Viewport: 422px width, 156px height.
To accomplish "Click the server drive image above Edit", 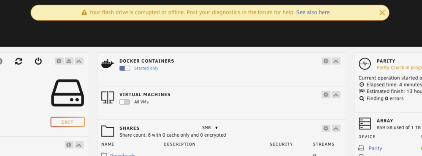I will 68,93.
